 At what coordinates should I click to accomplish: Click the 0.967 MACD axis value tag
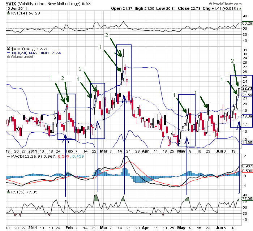[247, 166]
